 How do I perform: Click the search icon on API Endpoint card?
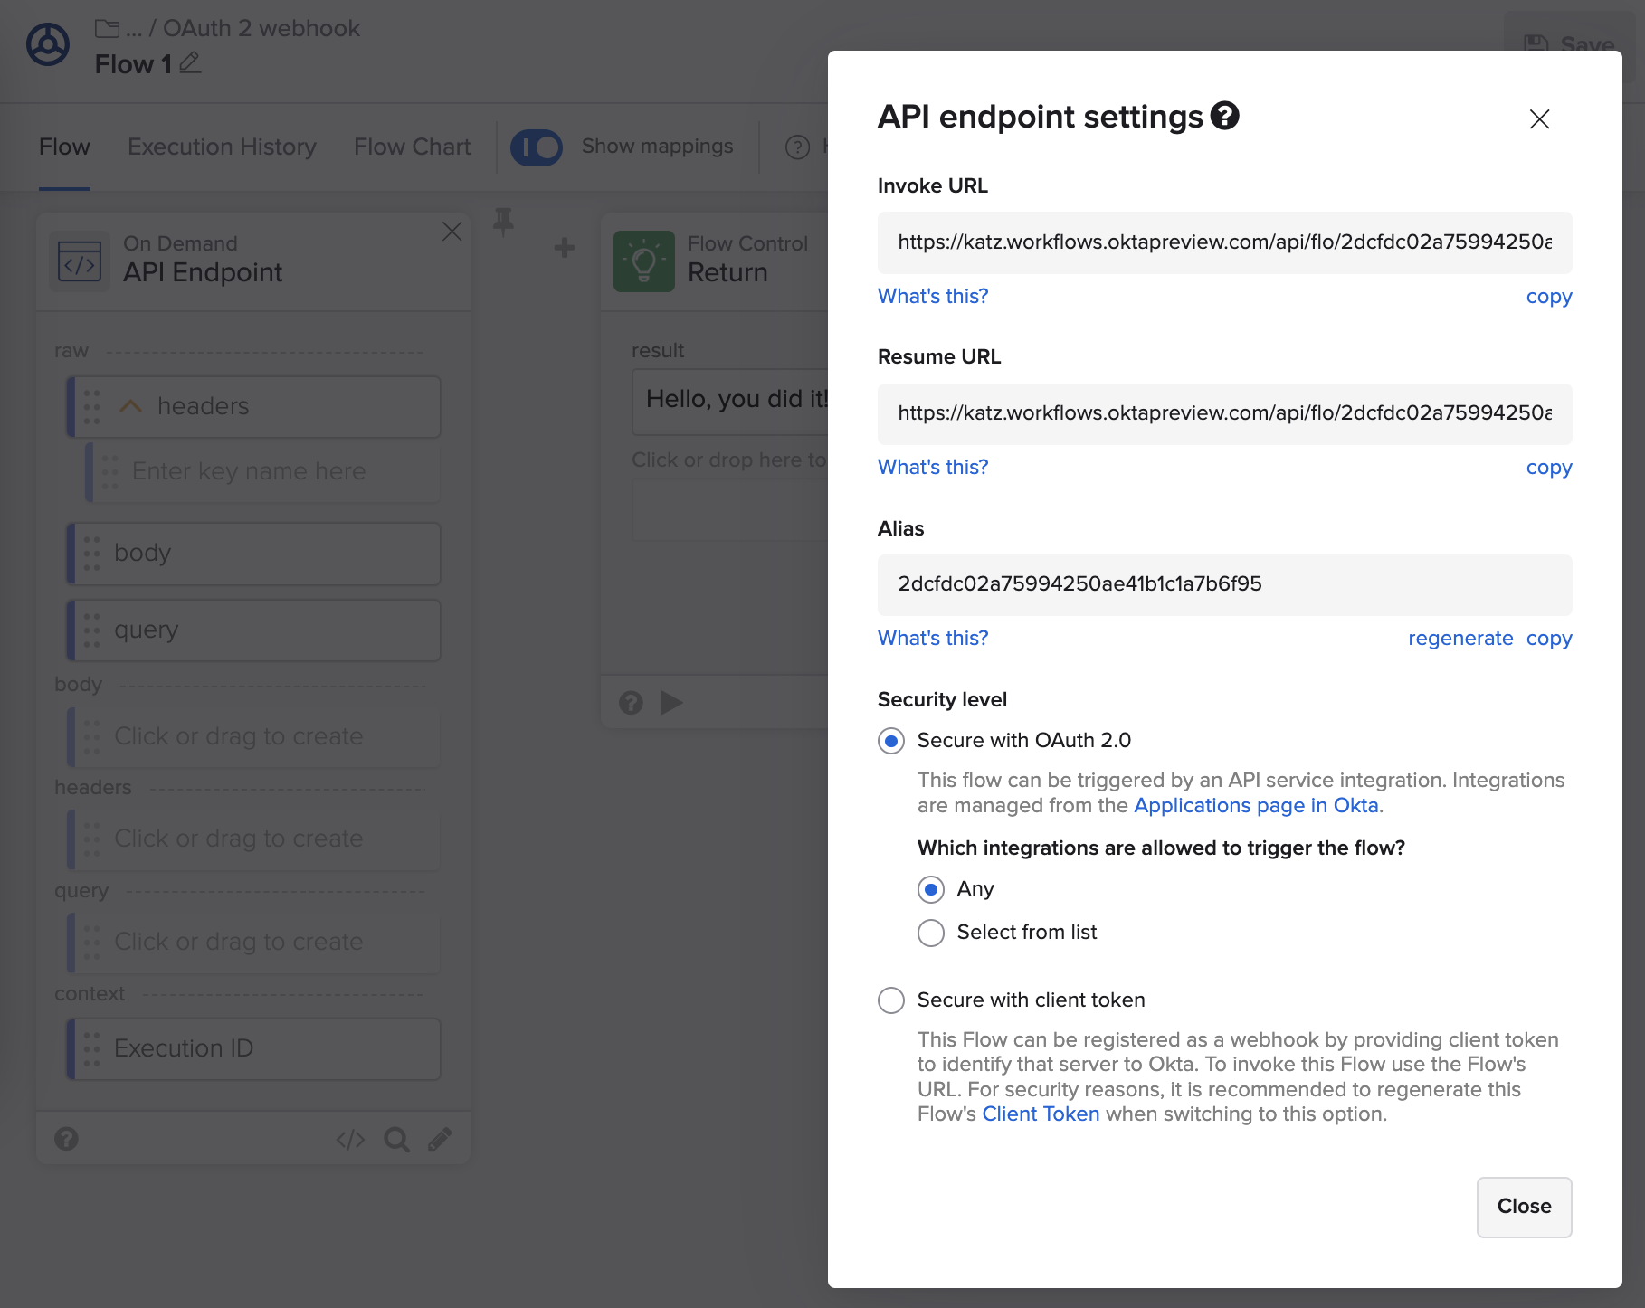396,1138
